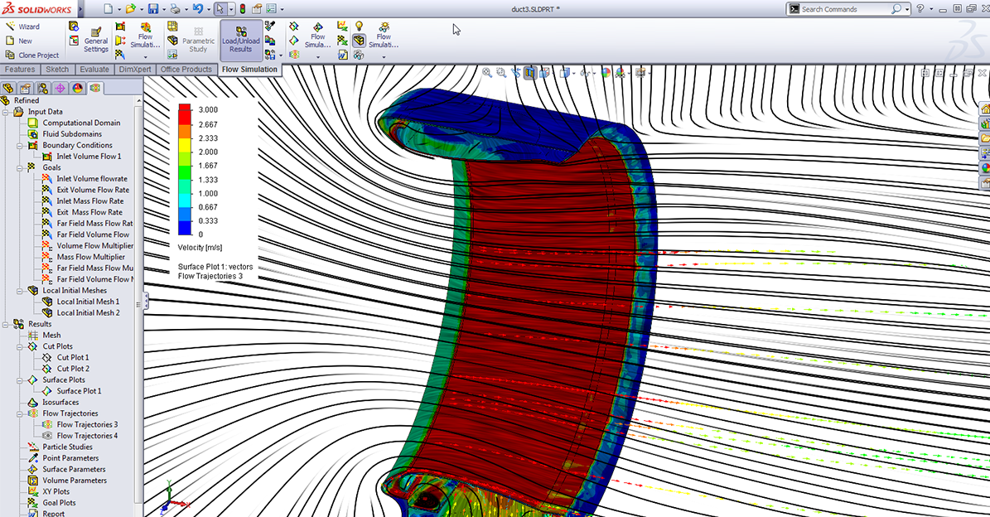Screen dimensions: 990x517
Task: Click the Zoom to Fit icon
Action: tap(487, 73)
